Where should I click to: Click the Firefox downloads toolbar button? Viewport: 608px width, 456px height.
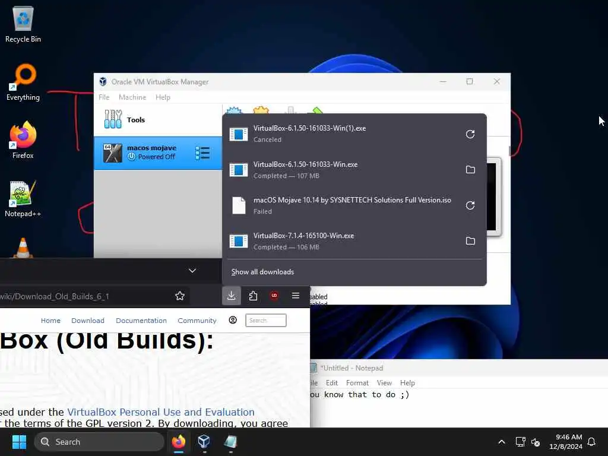click(232, 296)
